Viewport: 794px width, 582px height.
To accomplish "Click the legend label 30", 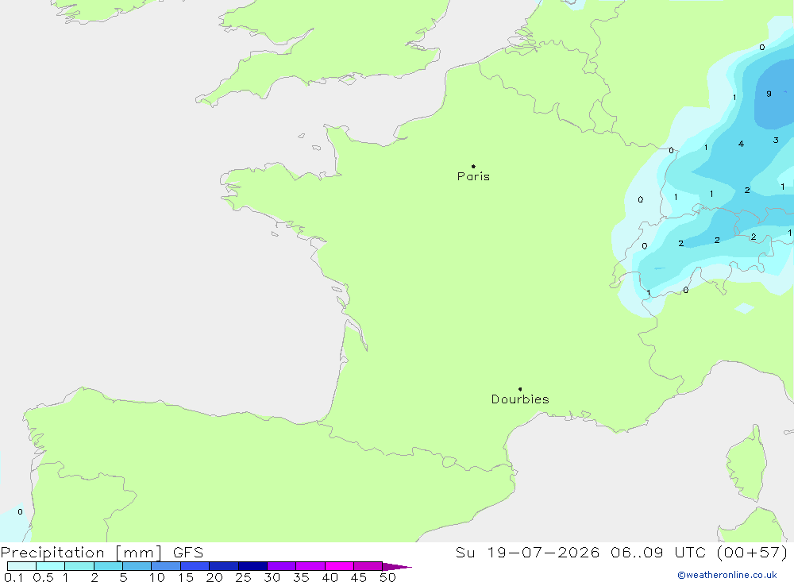I will 272,577.
